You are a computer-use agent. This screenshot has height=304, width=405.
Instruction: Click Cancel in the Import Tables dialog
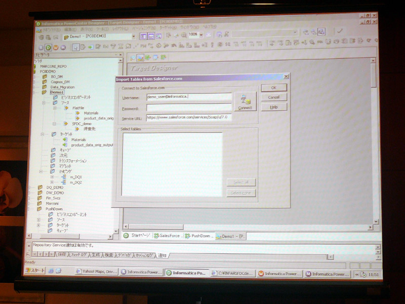point(274,97)
